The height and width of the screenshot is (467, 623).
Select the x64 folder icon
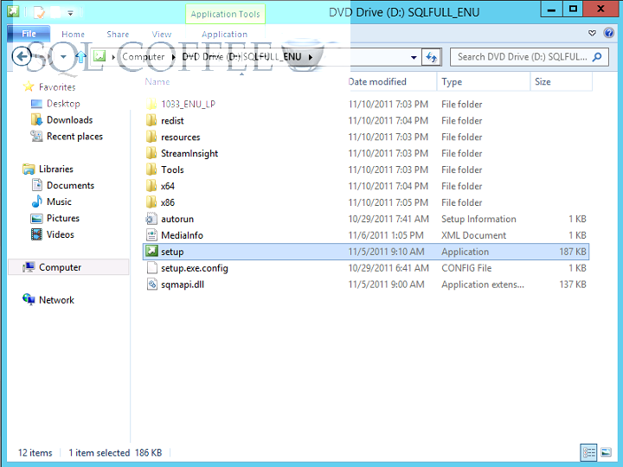tap(151, 186)
